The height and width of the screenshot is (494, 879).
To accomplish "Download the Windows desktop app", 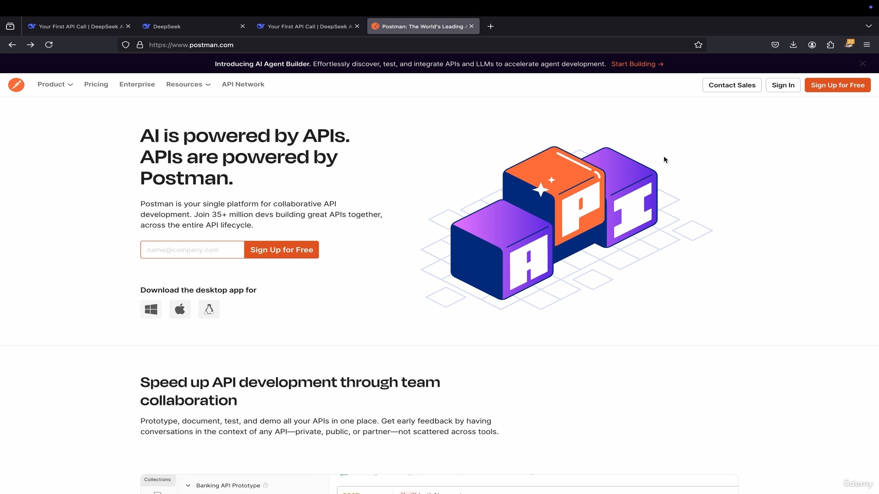I will click(151, 309).
